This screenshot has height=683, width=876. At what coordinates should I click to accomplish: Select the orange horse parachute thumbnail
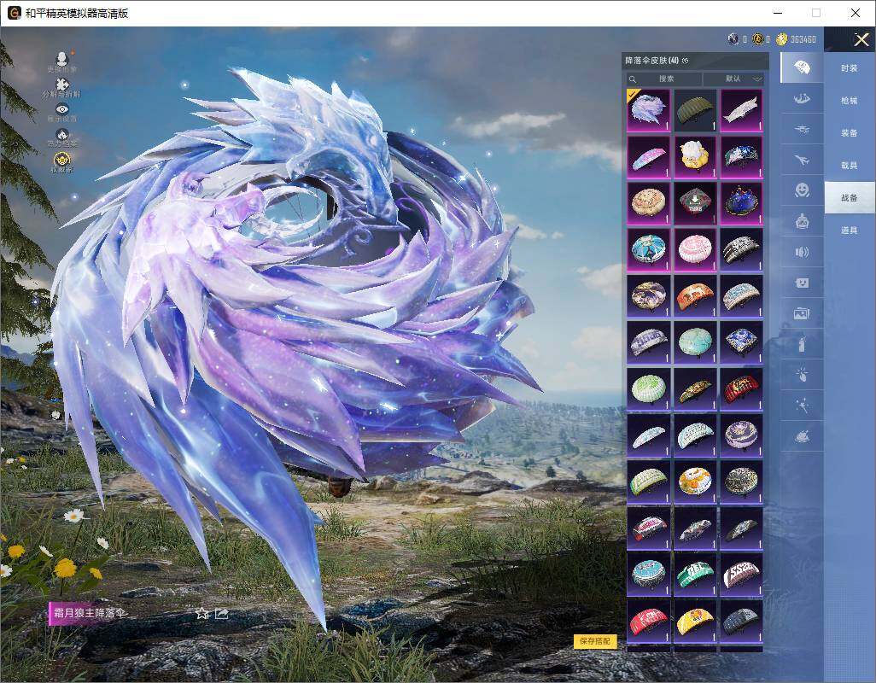pyautogui.click(x=695, y=295)
